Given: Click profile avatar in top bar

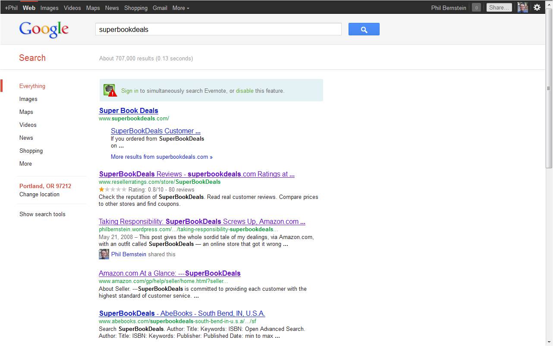Looking at the screenshot, I should 522,7.
